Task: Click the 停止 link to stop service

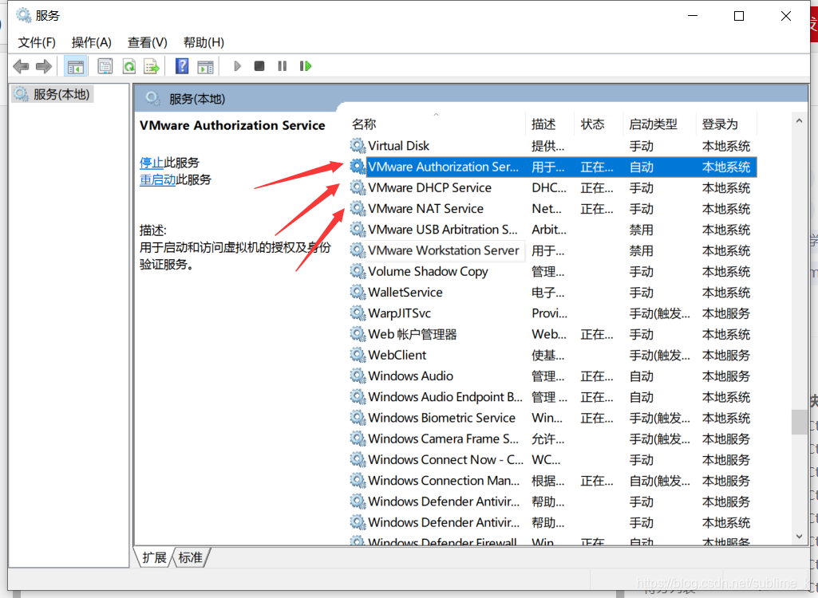Action: click(x=152, y=163)
